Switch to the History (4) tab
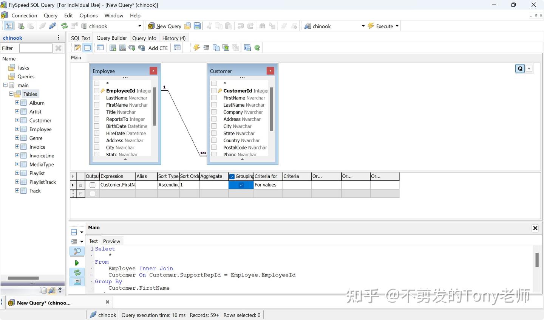 click(x=173, y=38)
